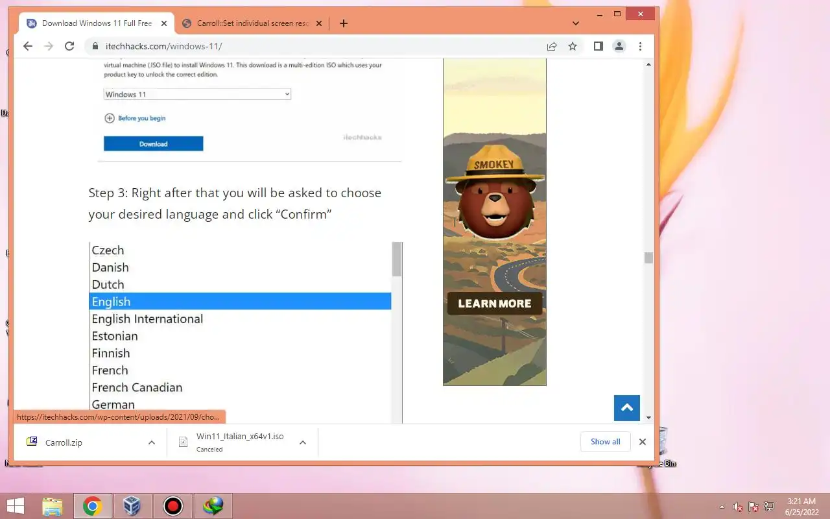
Task: Open VirtualBox from the taskbar
Action: [x=132, y=506]
